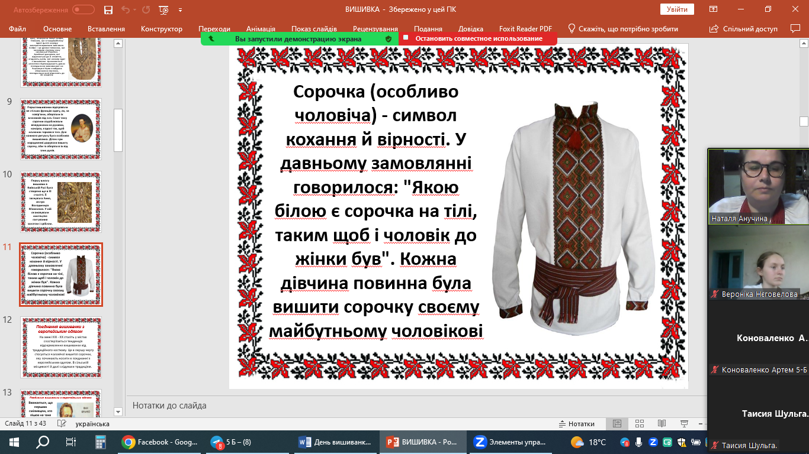Switch to the Основне ribbon tab

click(57, 29)
